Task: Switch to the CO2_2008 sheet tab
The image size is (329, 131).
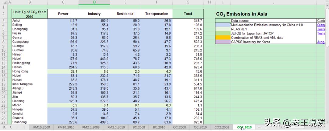Action: tap(221, 127)
